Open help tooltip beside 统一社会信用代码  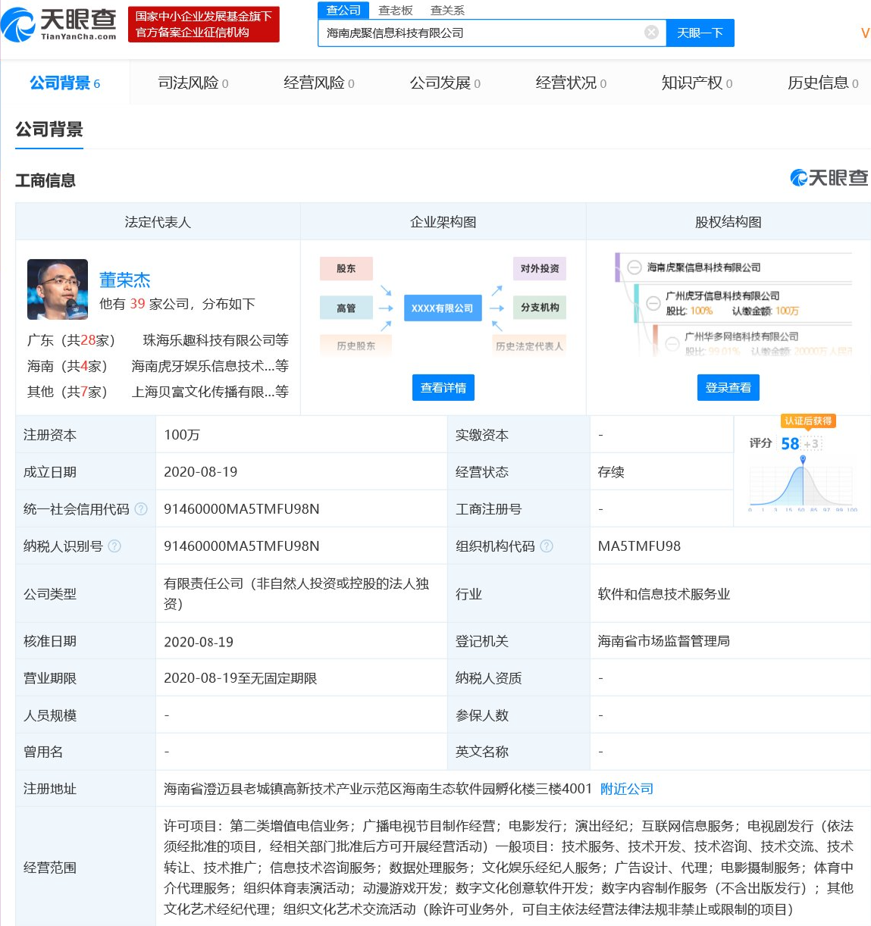[141, 508]
